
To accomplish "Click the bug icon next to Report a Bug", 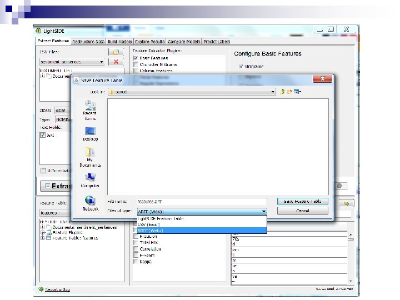I will point(41,289).
